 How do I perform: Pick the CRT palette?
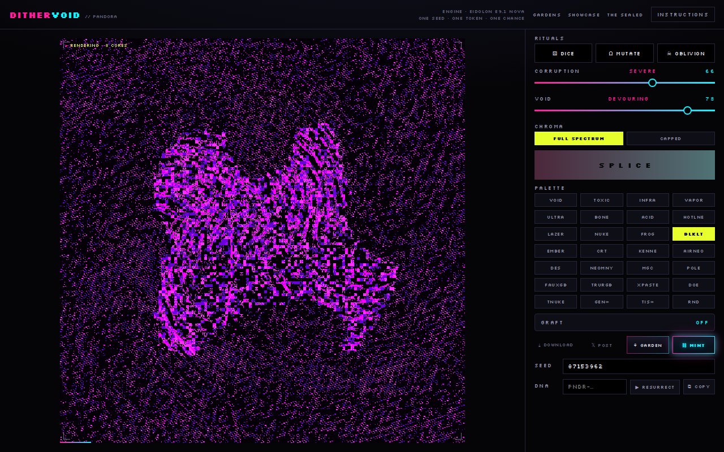pyautogui.click(x=602, y=251)
